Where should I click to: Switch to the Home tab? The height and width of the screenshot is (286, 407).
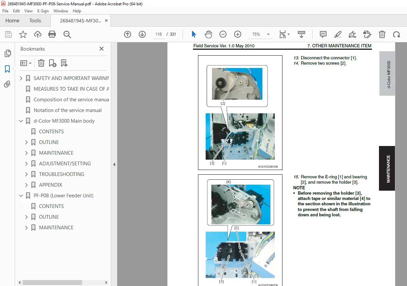(12, 21)
